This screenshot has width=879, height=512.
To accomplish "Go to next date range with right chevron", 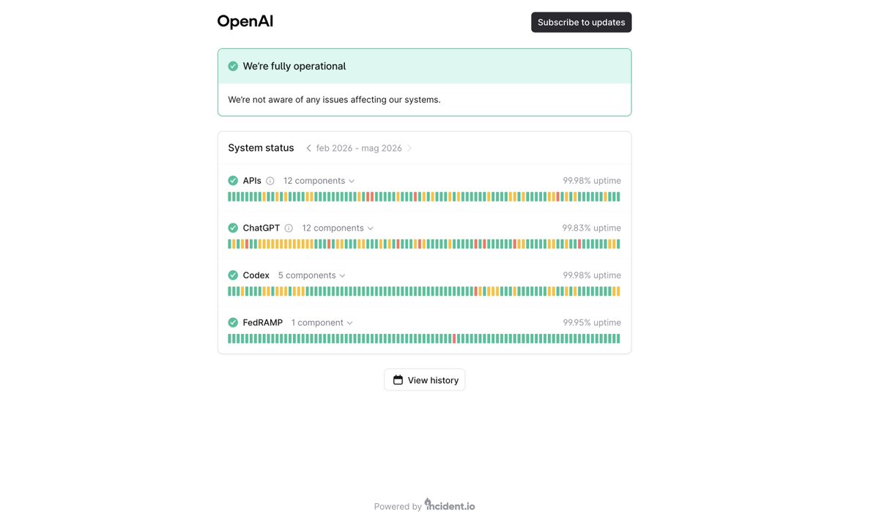I will [x=409, y=148].
